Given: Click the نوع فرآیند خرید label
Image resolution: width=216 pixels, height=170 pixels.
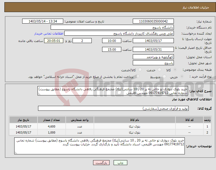Looking at the screenshot, I should click(201, 76).
